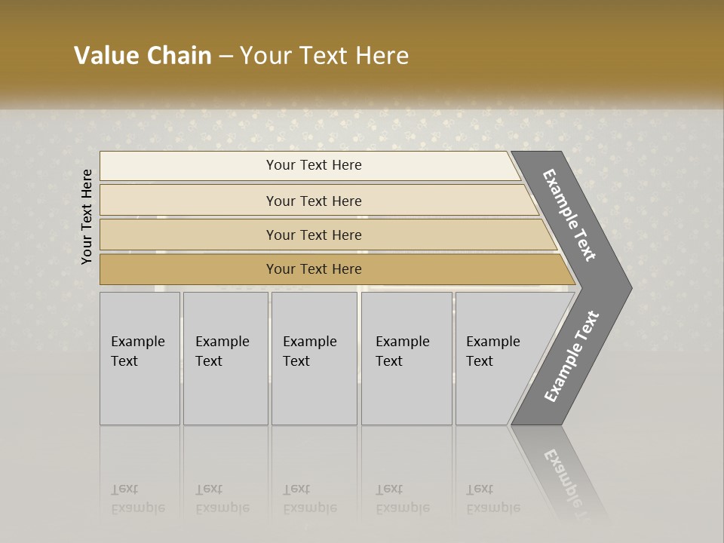Screen dimensions: 724x543
Task: Select the second beige Your Text Here bar
Action: [x=318, y=201]
